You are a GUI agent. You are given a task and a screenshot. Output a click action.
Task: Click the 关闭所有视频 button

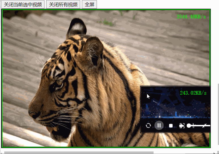[63, 5]
